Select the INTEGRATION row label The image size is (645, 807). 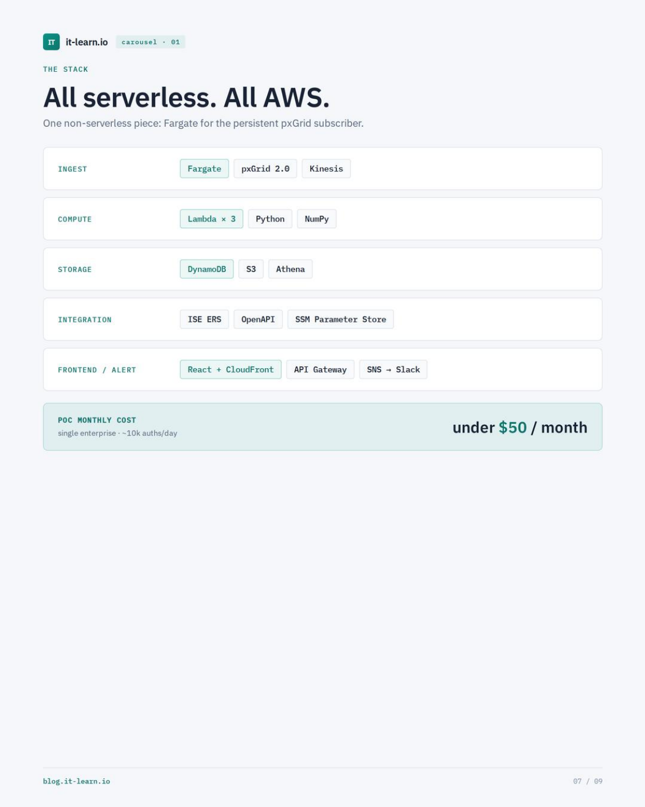(85, 319)
